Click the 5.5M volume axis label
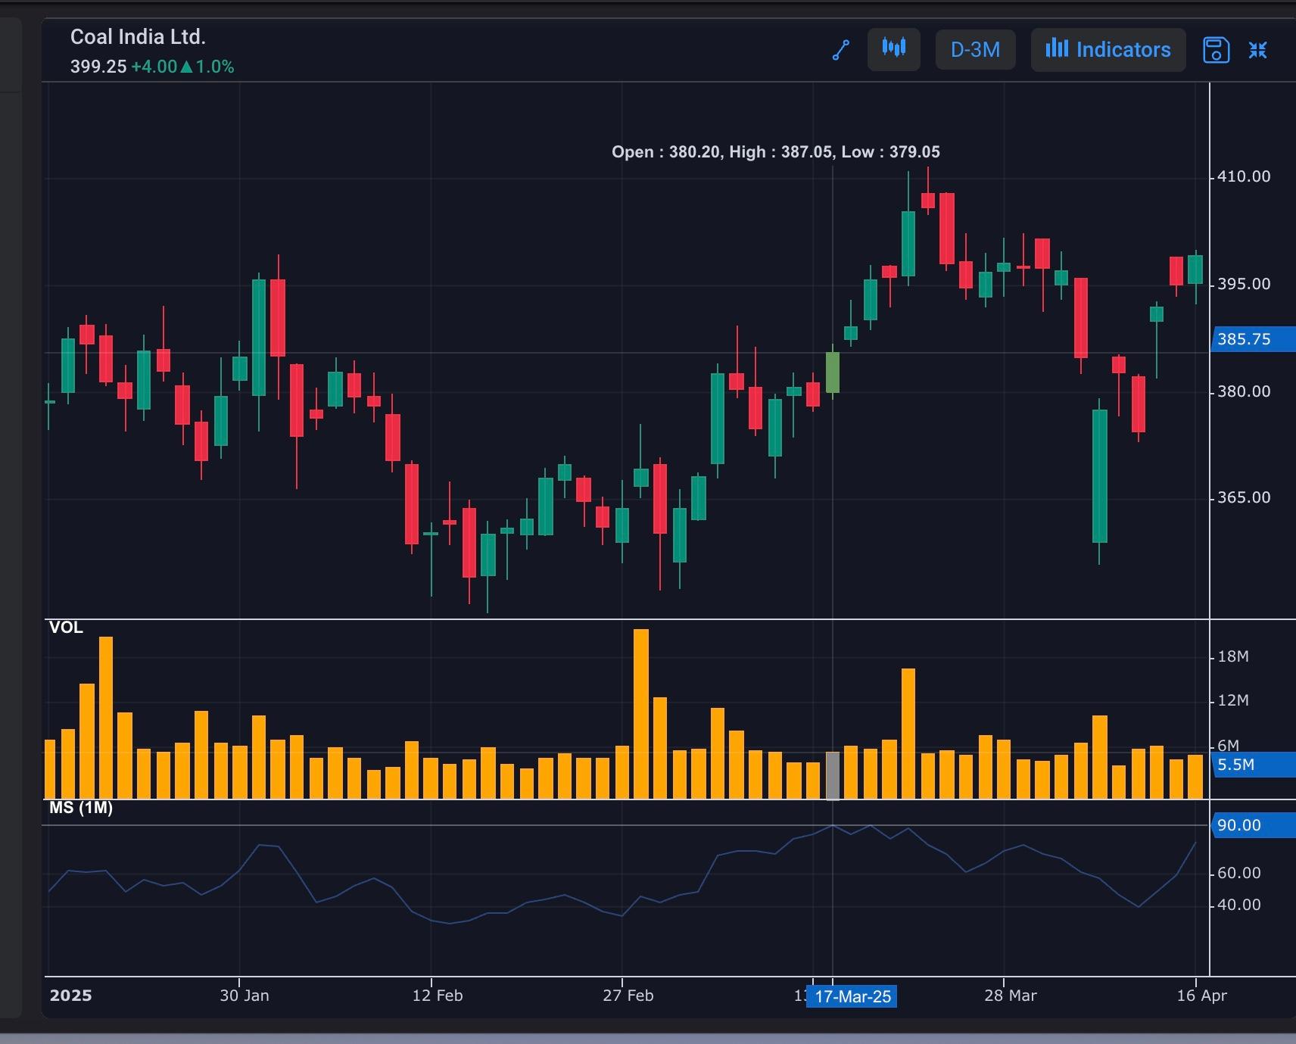The image size is (1296, 1044). [1254, 765]
